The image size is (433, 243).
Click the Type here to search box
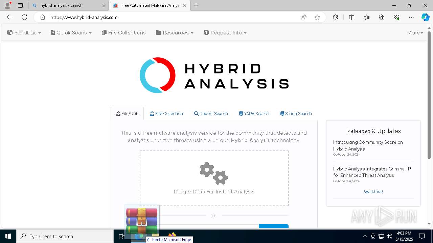click(65, 236)
